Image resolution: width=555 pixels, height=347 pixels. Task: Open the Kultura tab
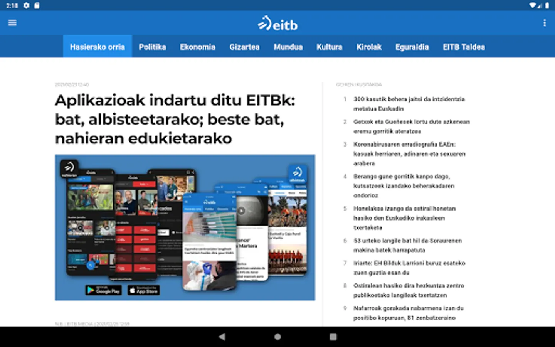[x=330, y=47]
